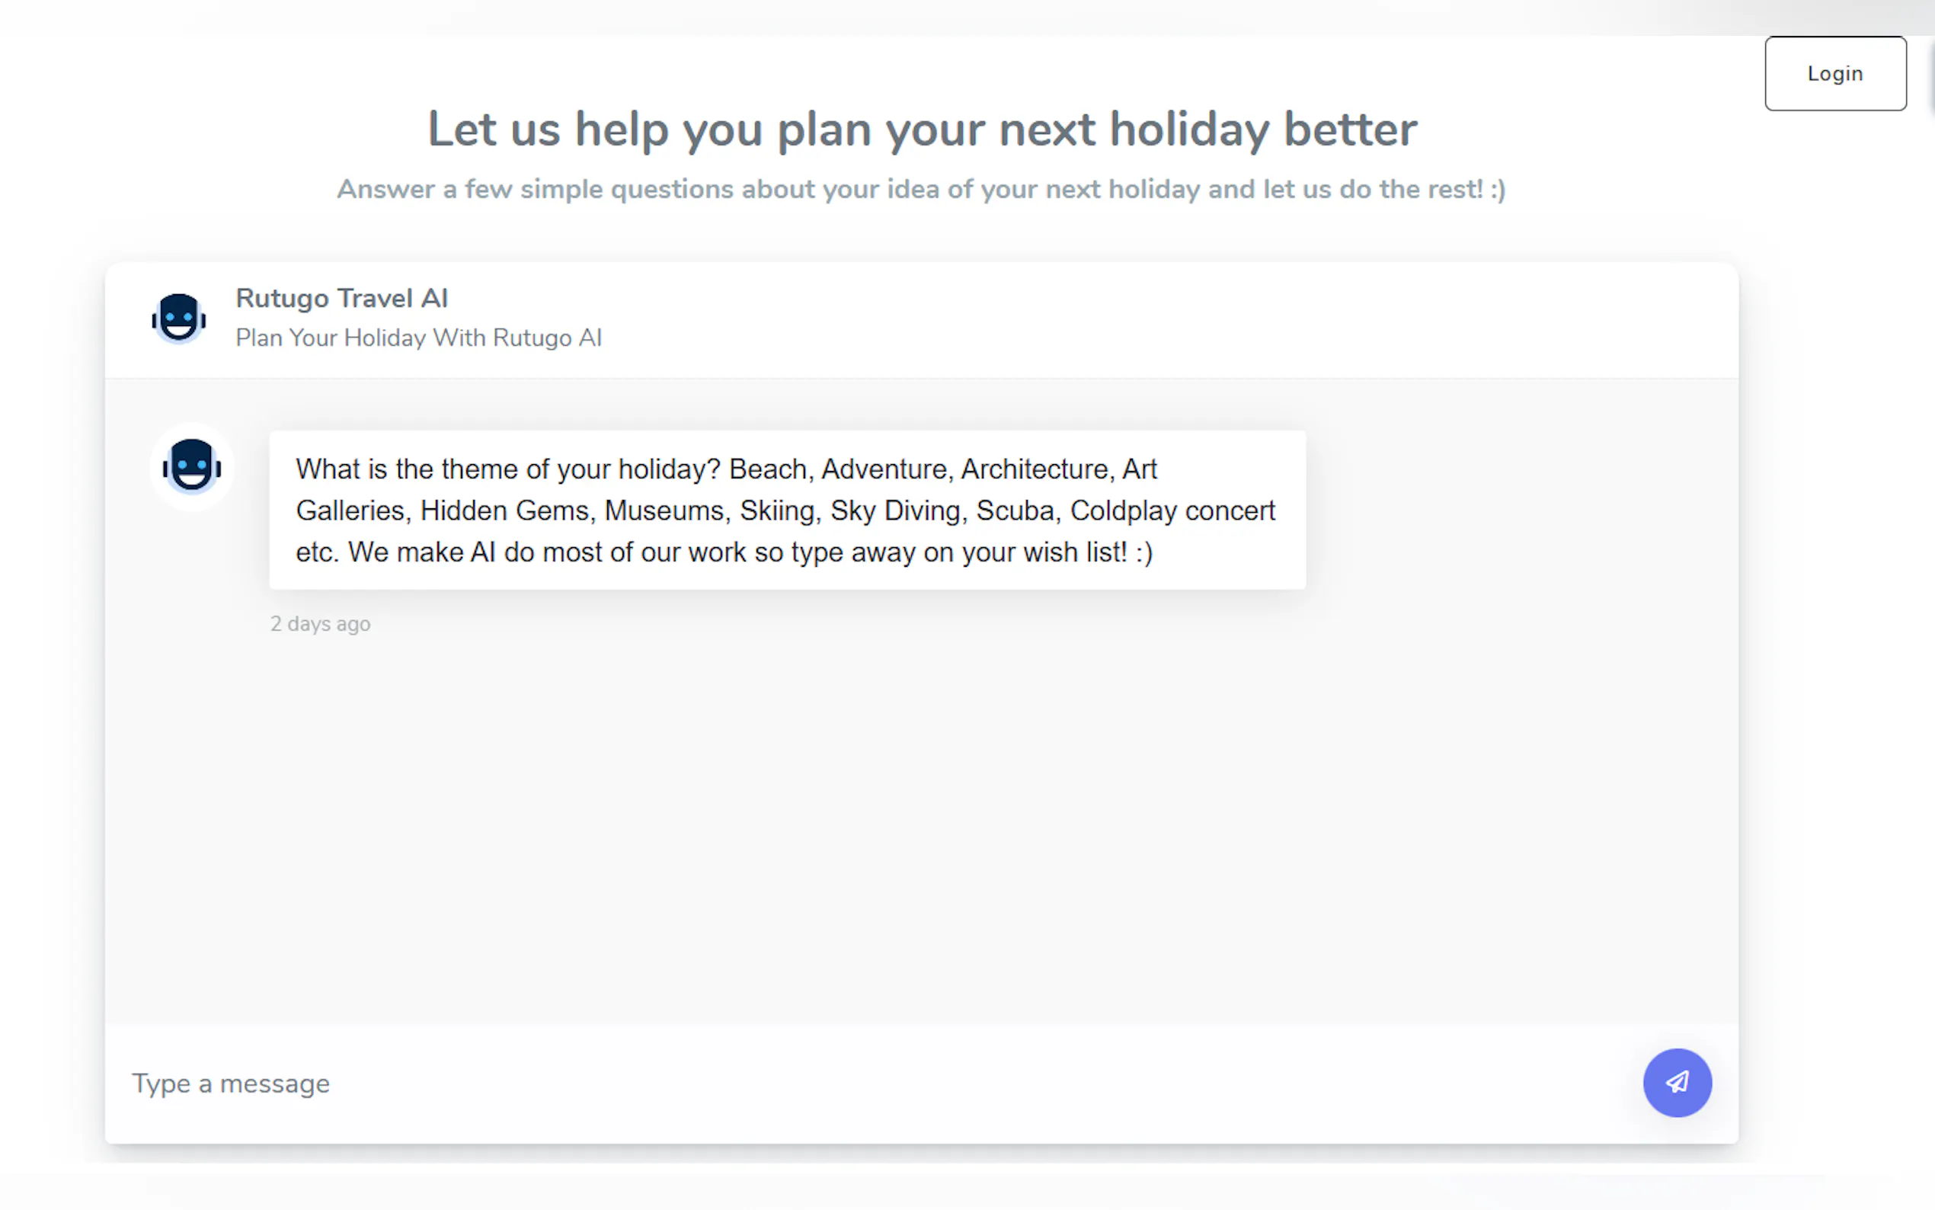
Task: Click the word Beach in the message
Action: pyautogui.click(x=767, y=469)
